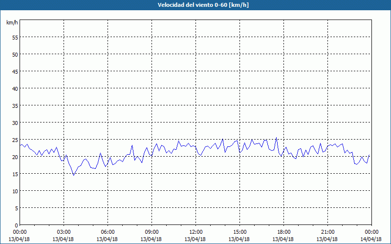Click the y-axis label '45'
The height and width of the screenshot is (244, 391).
(x=15, y=71)
